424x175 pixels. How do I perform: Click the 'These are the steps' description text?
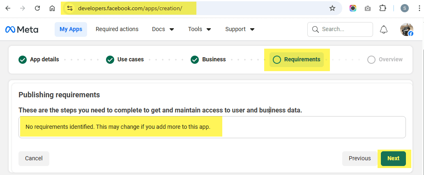[x=160, y=110]
